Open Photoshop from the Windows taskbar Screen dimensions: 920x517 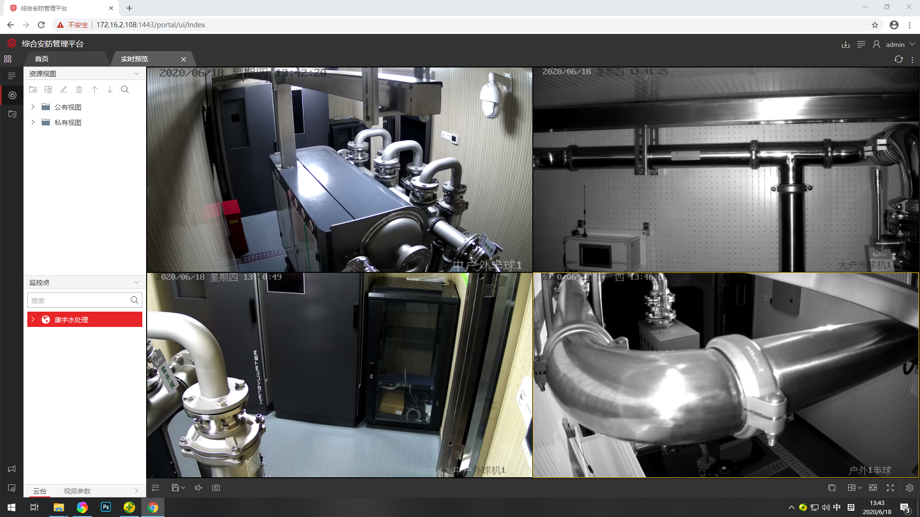106,507
